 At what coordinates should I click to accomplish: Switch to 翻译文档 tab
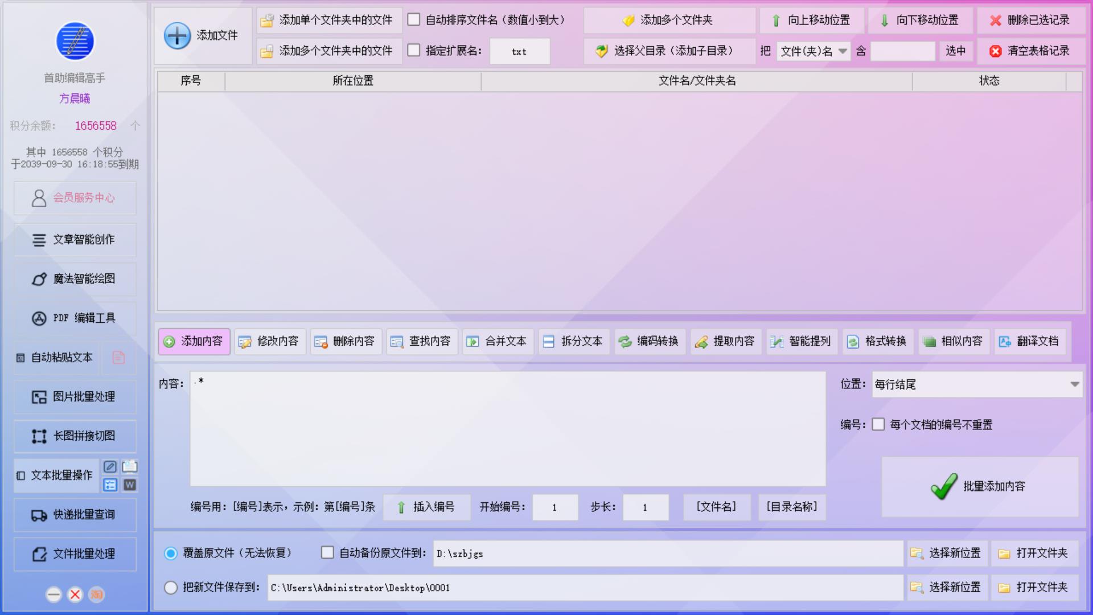click(x=1030, y=342)
